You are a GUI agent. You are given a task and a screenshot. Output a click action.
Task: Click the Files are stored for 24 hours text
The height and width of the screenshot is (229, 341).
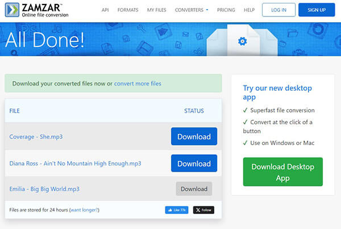[39, 210]
